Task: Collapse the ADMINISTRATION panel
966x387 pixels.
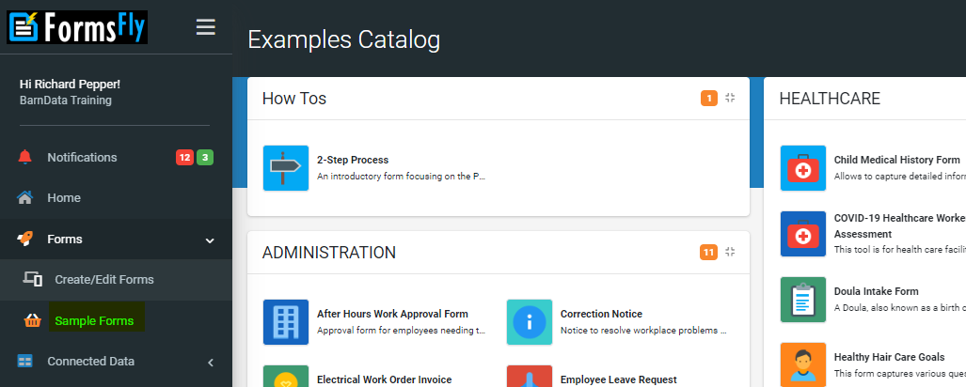Action: click(x=730, y=252)
